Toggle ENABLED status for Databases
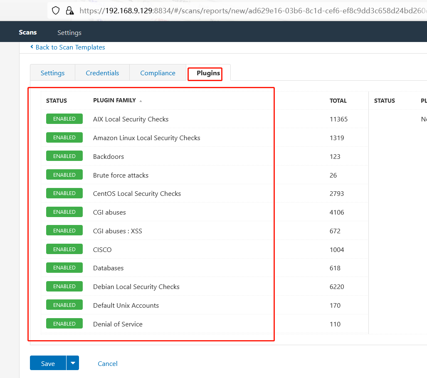The height and width of the screenshot is (378, 427). (64, 268)
